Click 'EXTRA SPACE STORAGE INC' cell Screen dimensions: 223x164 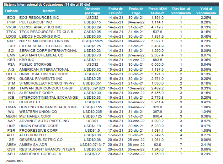pos(45,46)
